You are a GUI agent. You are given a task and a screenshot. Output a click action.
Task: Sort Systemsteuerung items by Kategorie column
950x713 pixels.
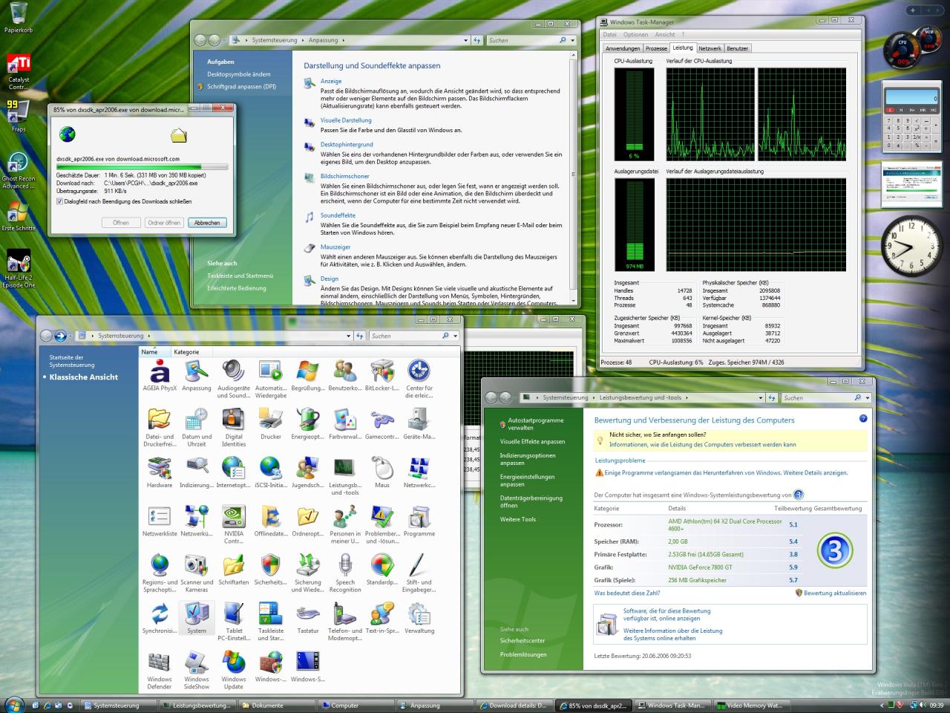(x=186, y=352)
